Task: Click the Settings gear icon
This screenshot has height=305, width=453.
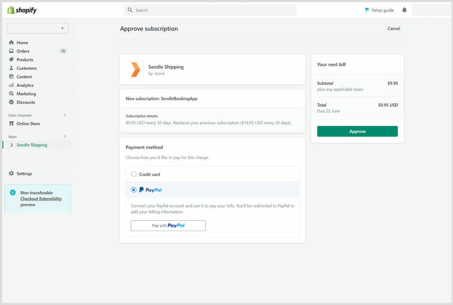Action: 11,174
